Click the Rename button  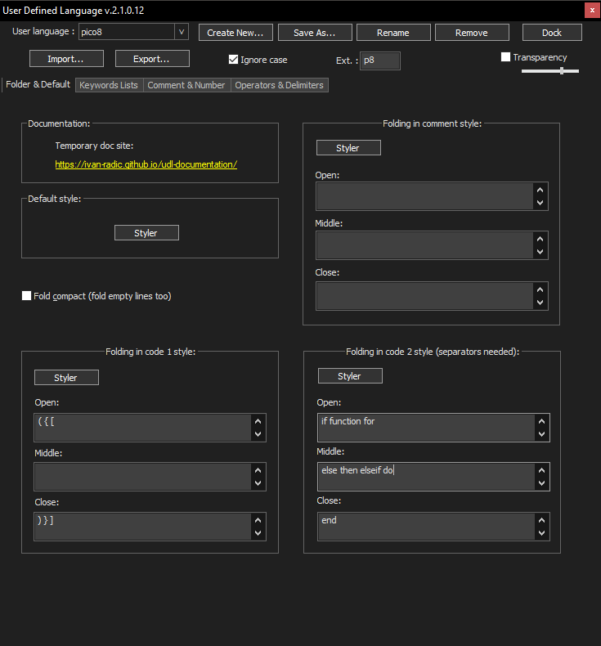pos(393,33)
